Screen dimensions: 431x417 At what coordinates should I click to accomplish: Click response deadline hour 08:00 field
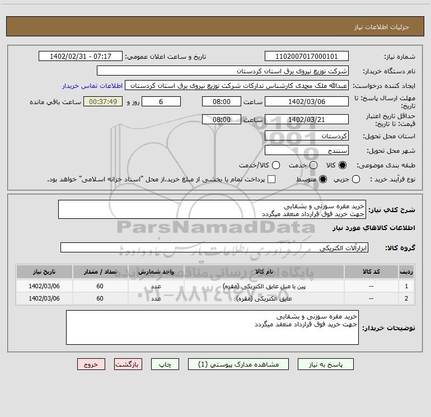pos(222,101)
